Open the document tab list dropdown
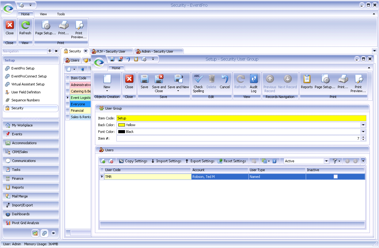 pyautogui.click(x=374, y=51)
